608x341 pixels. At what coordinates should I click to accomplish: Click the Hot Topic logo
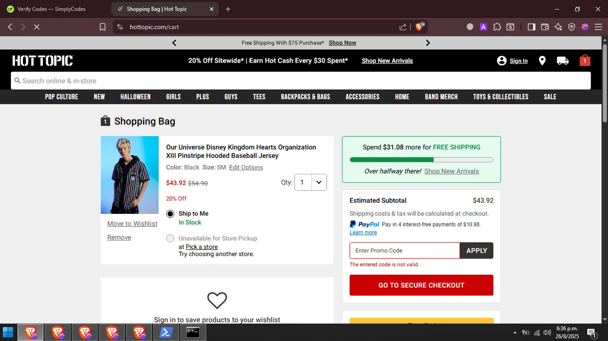click(x=43, y=61)
